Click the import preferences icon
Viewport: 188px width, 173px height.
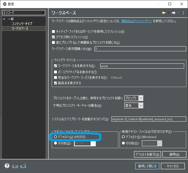[15, 166]
